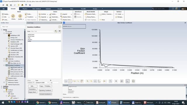Open Calculator from the Windows taskbar

coord(125,102)
